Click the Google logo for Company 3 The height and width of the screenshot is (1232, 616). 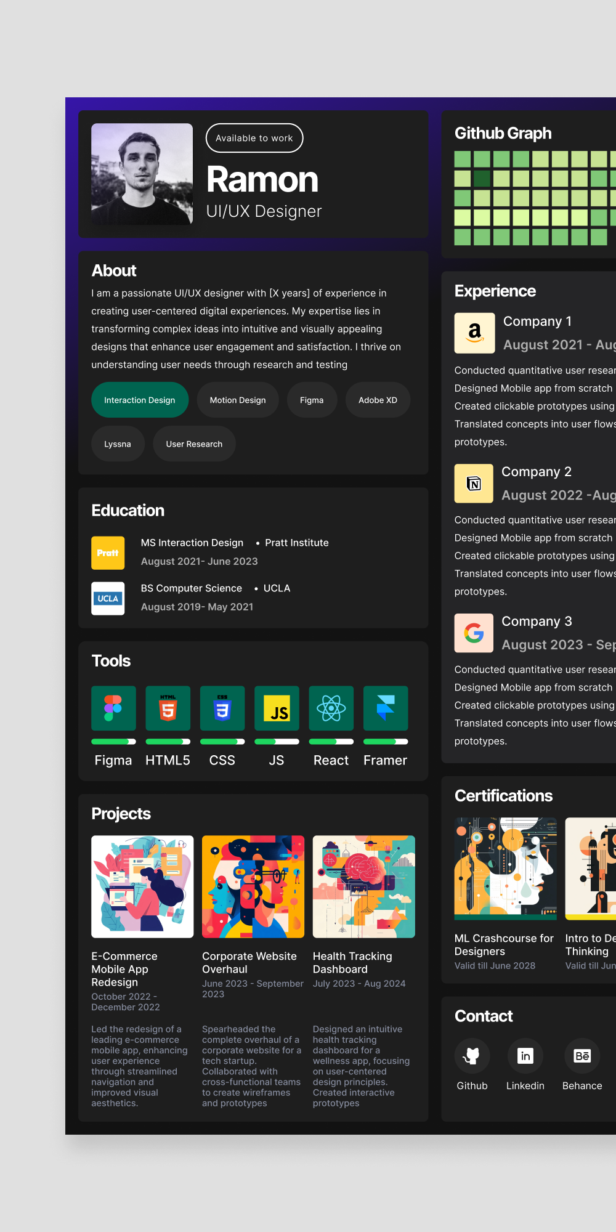point(474,633)
